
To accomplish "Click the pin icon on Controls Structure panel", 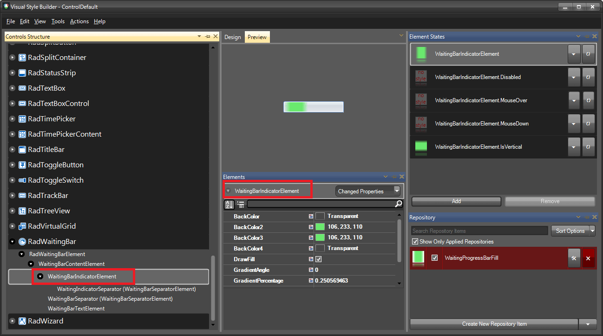I will [x=207, y=36].
